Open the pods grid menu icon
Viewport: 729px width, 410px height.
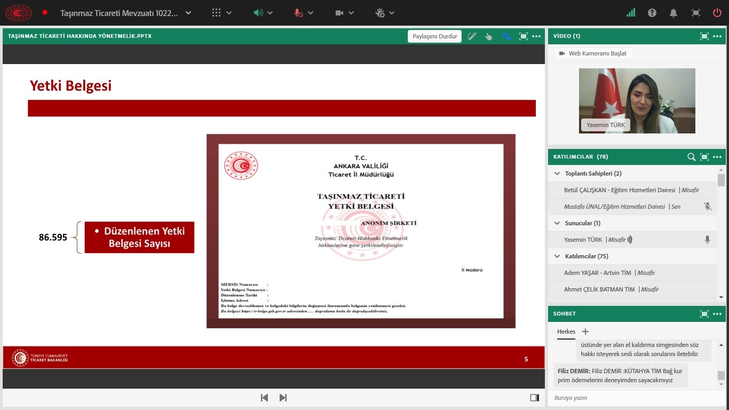(216, 13)
